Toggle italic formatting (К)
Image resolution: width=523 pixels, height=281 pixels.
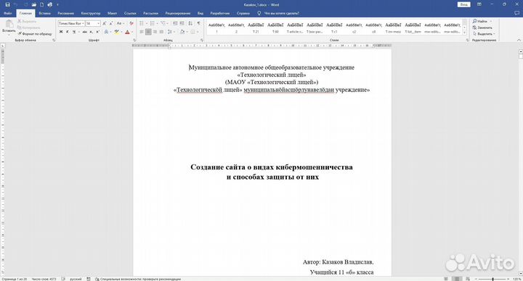pyautogui.click(x=67, y=32)
